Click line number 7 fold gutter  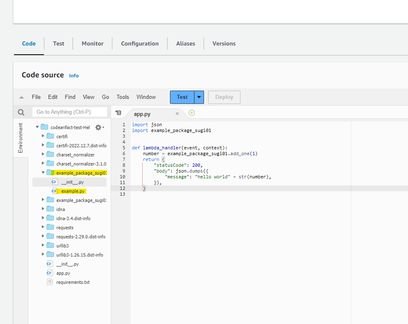(x=124, y=159)
